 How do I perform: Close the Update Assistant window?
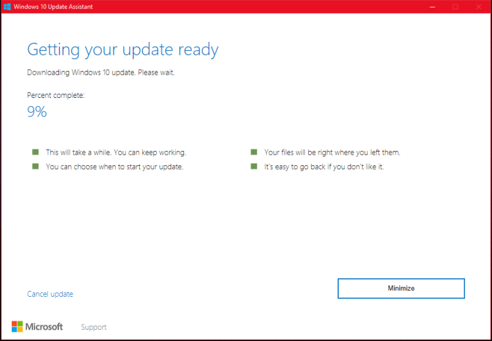(x=479, y=7)
